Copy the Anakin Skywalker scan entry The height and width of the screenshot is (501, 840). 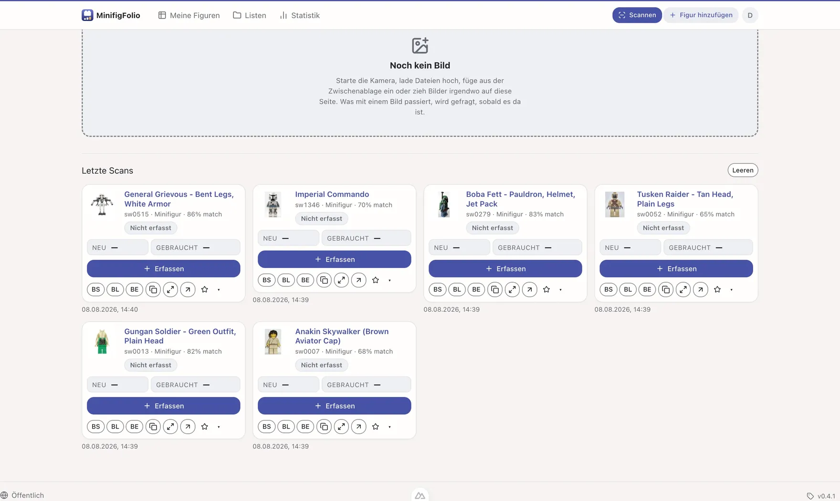pos(324,427)
